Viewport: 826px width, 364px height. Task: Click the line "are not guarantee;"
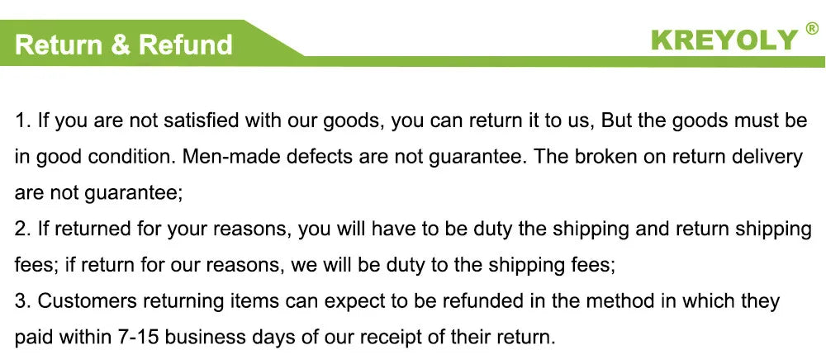97,193
